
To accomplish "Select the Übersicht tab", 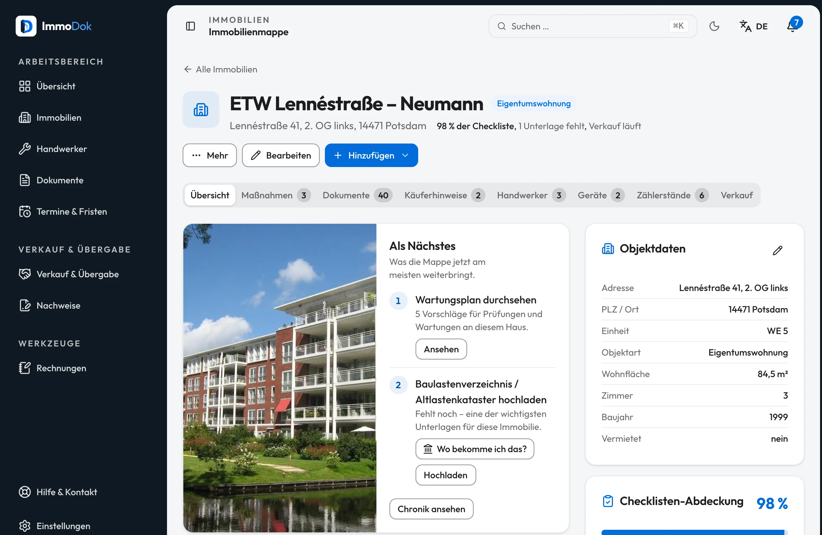I will point(210,195).
